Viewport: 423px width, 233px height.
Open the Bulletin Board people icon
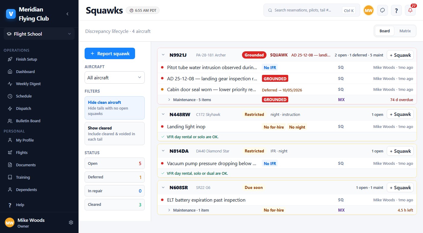click(10, 121)
